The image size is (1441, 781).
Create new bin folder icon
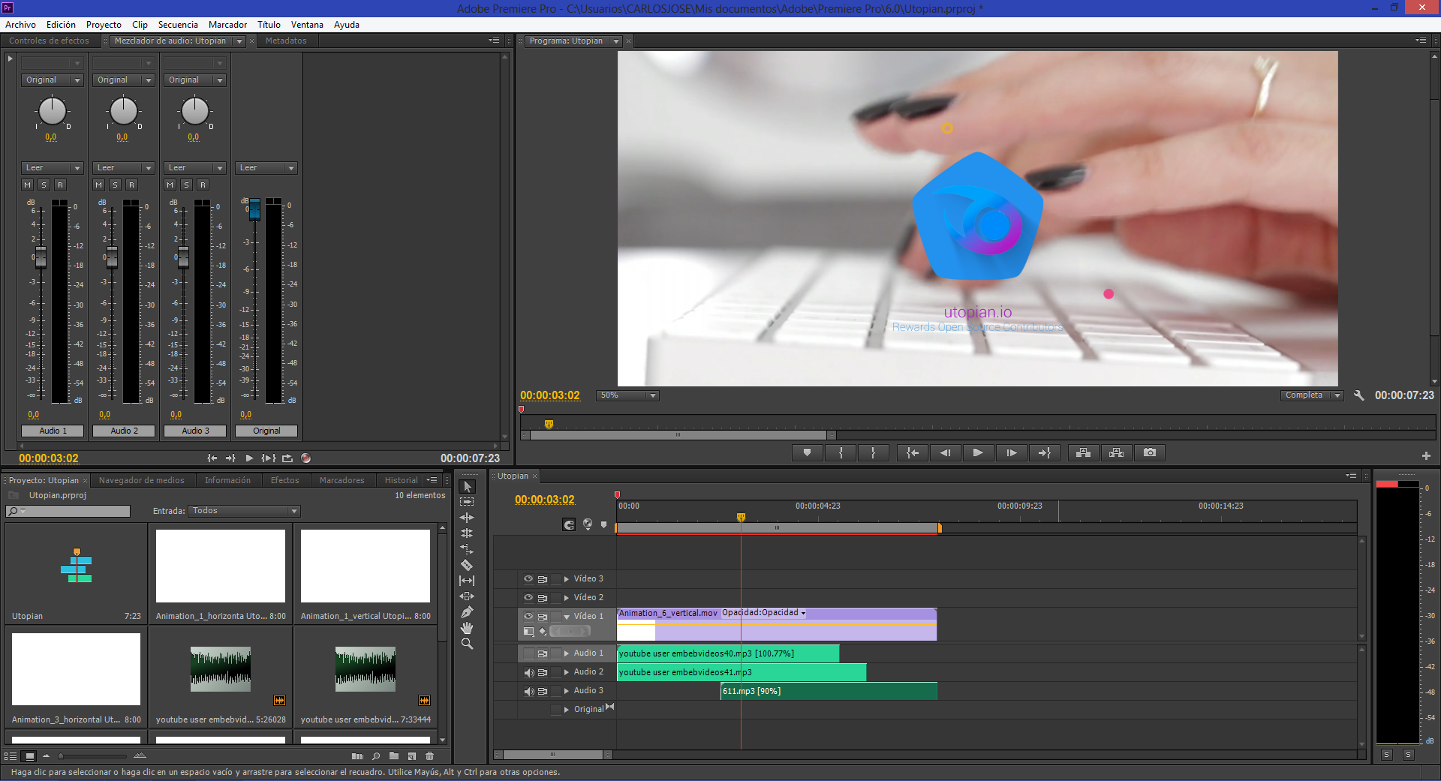point(394,755)
